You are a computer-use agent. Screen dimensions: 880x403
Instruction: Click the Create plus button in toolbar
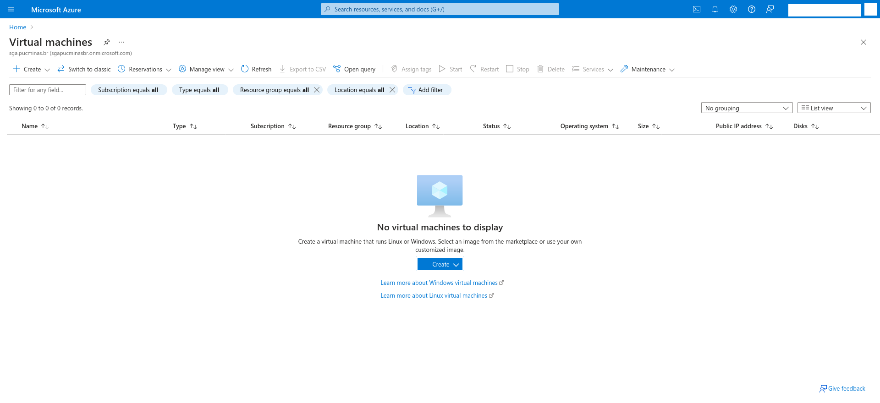(x=31, y=69)
